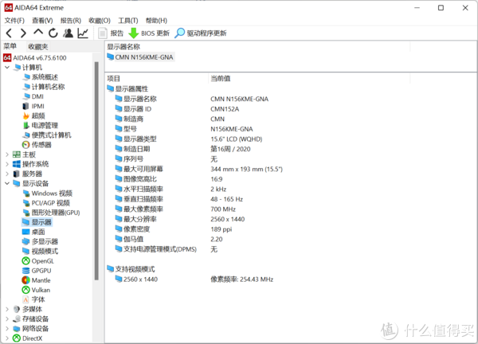Viewport: 478px width, 344px height.
Task: Refresh the page with the circular arrow icon
Action: 53,33
